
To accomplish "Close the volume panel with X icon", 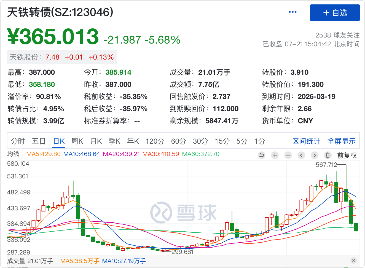I will [x=354, y=261].
